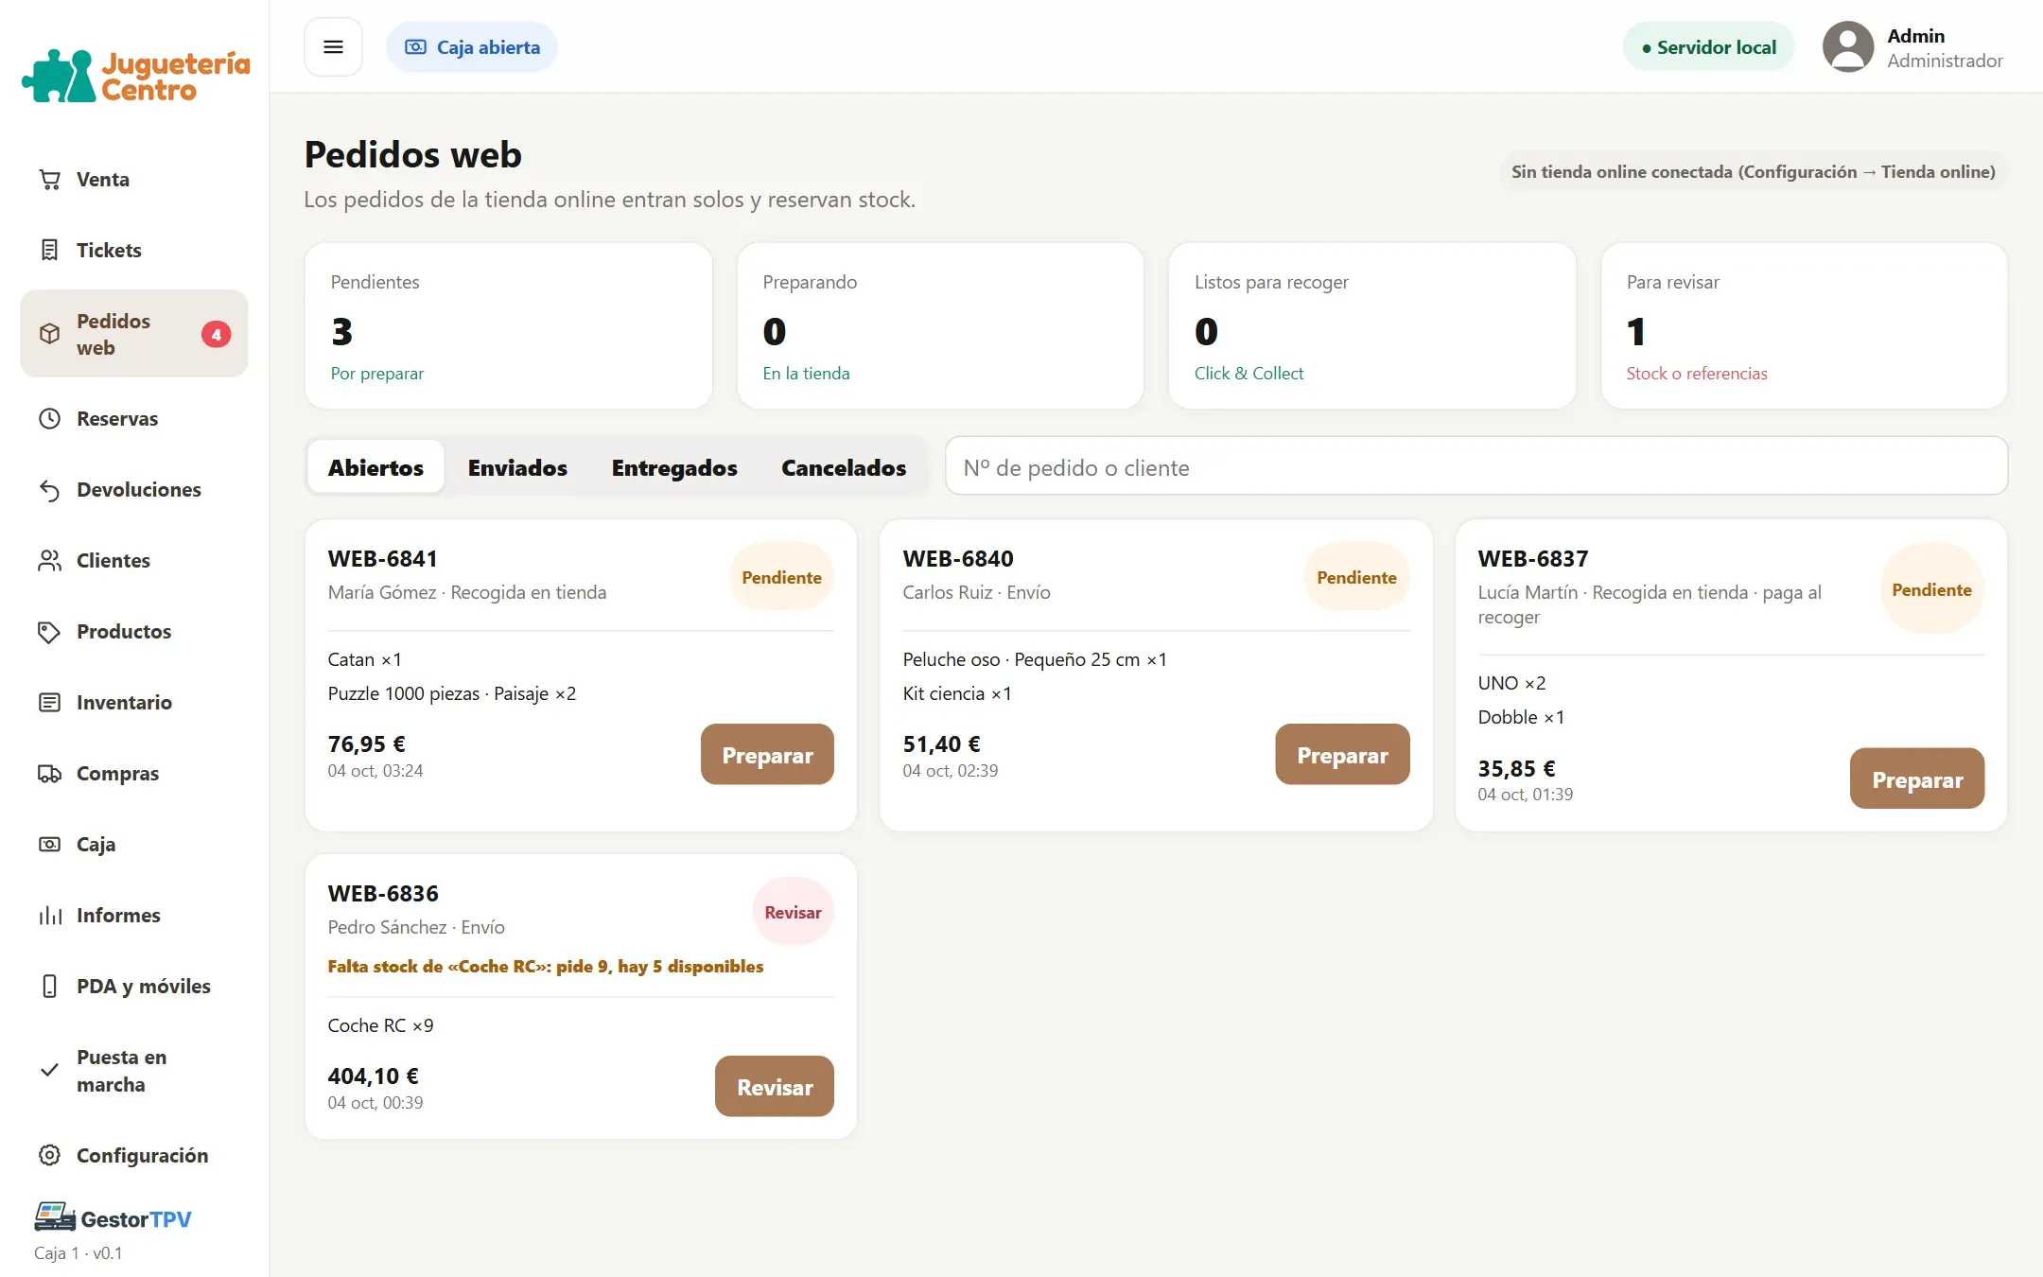Open the hamburger menu button
This screenshot has width=2043, height=1277.
point(333,47)
